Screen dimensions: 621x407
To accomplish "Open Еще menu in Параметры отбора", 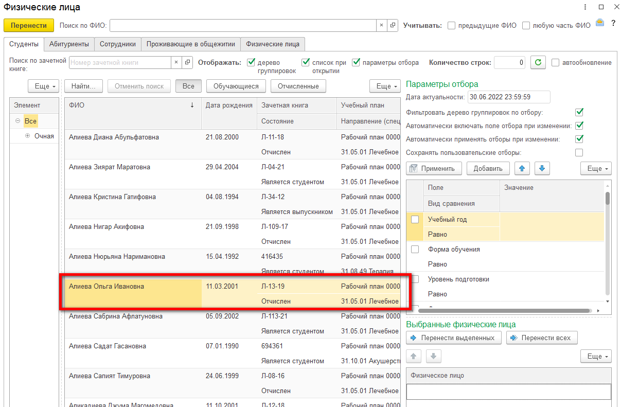I will pos(596,168).
